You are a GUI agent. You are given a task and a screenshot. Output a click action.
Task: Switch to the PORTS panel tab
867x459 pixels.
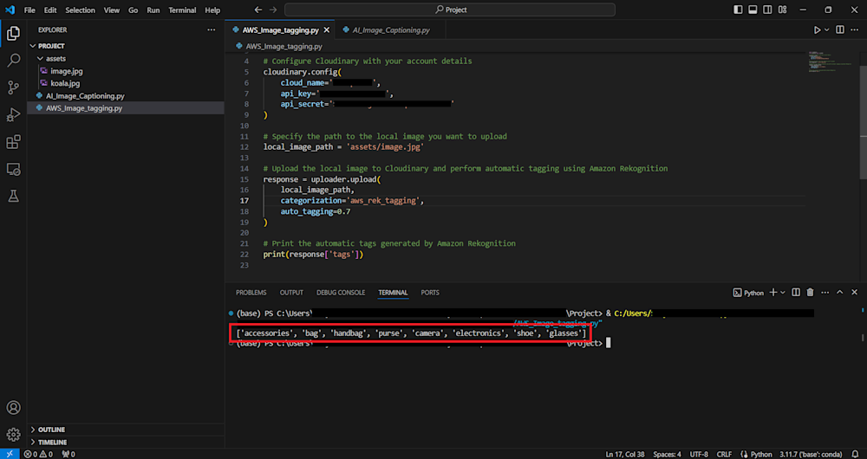(x=430, y=293)
